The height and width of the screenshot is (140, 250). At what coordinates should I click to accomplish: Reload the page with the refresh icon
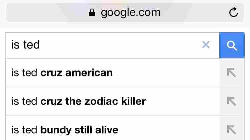pos(234,12)
